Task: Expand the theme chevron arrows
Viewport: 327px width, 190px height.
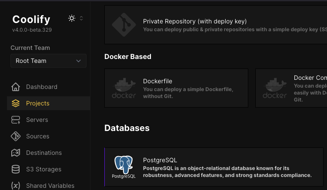Action: click(x=81, y=18)
